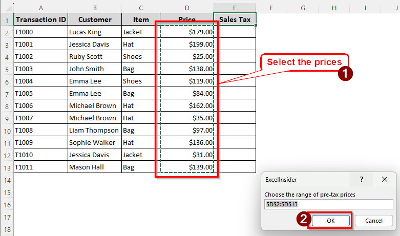Select column C header
Viewport: 400px width, 236px height.
pos(141,8)
